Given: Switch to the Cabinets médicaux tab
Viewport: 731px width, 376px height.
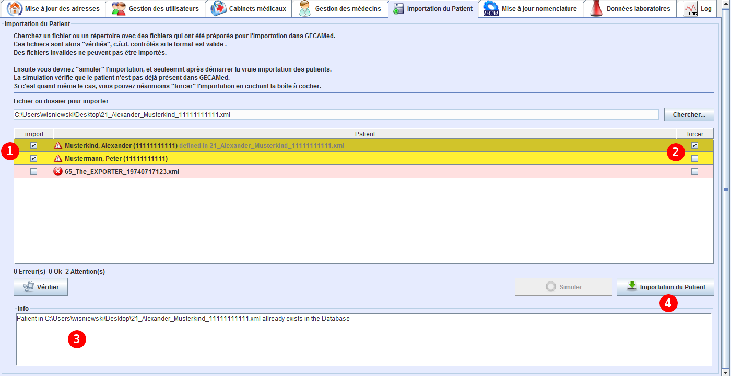Looking at the screenshot, I should click(x=257, y=9).
